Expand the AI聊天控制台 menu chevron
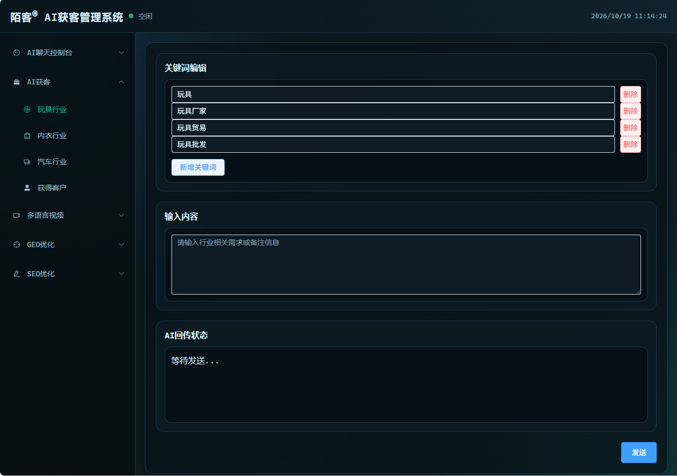The width and height of the screenshot is (677, 476). (x=121, y=53)
